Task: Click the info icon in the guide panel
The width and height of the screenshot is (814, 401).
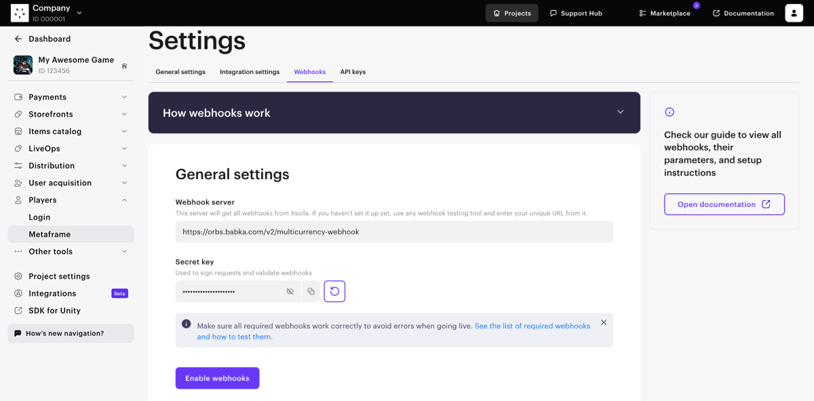Action: pyautogui.click(x=670, y=112)
